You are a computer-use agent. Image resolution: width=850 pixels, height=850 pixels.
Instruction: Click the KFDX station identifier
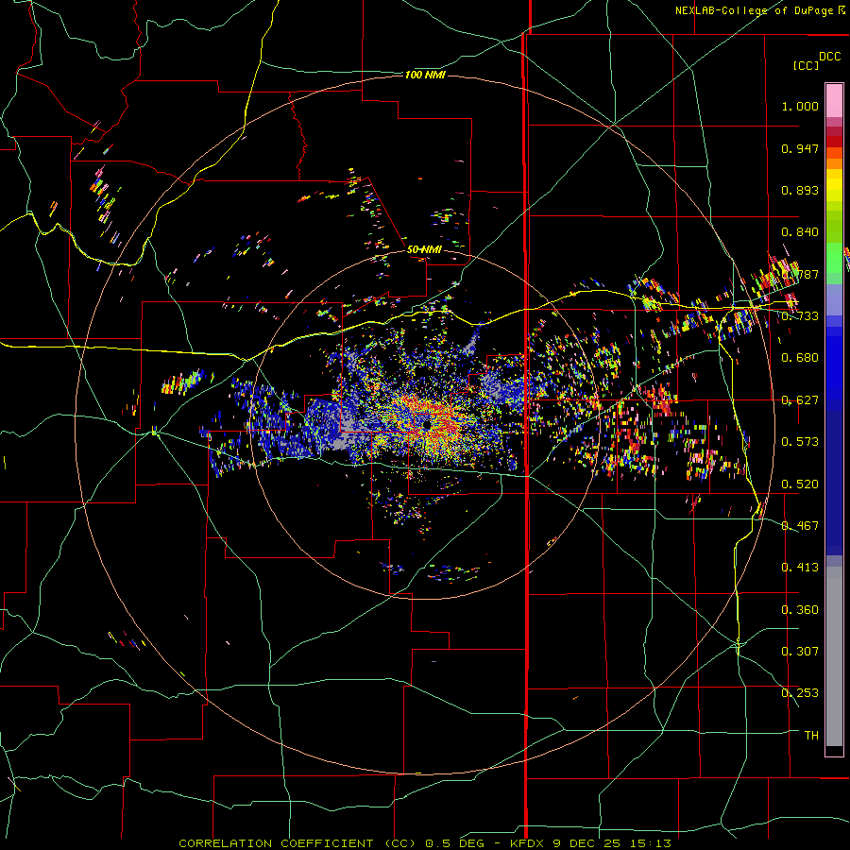(x=528, y=843)
